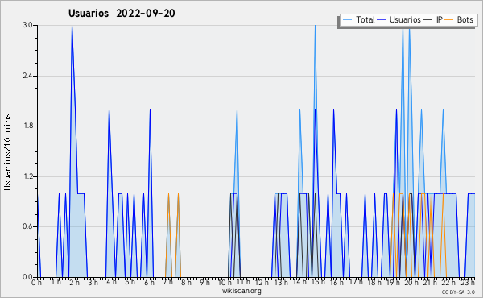Click the 4 h x-axis label

click(x=111, y=282)
